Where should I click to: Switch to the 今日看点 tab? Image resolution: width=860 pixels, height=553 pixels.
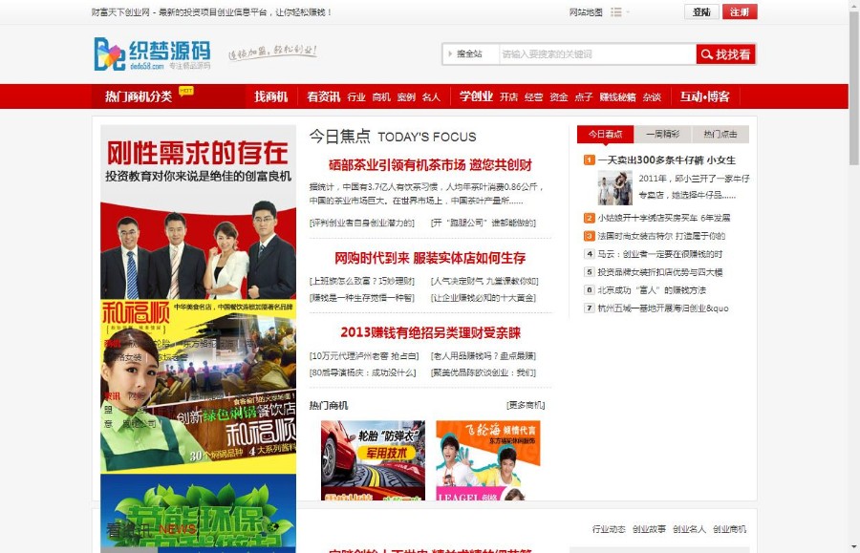pos(606,135)
